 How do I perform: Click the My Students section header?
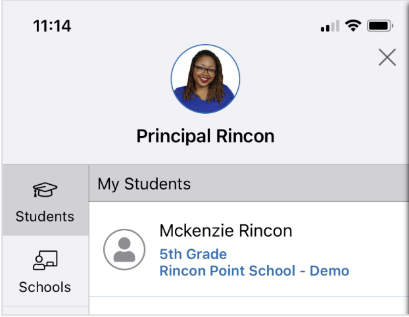249,183
